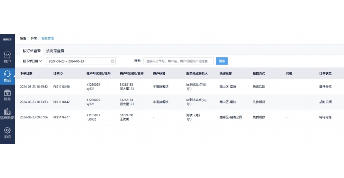Expand the 按下单日期 dropdown
344x178 pixels.
[x=32, y=61]
